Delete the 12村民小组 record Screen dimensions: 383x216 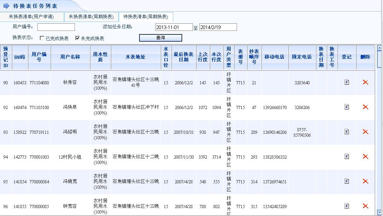365,156
